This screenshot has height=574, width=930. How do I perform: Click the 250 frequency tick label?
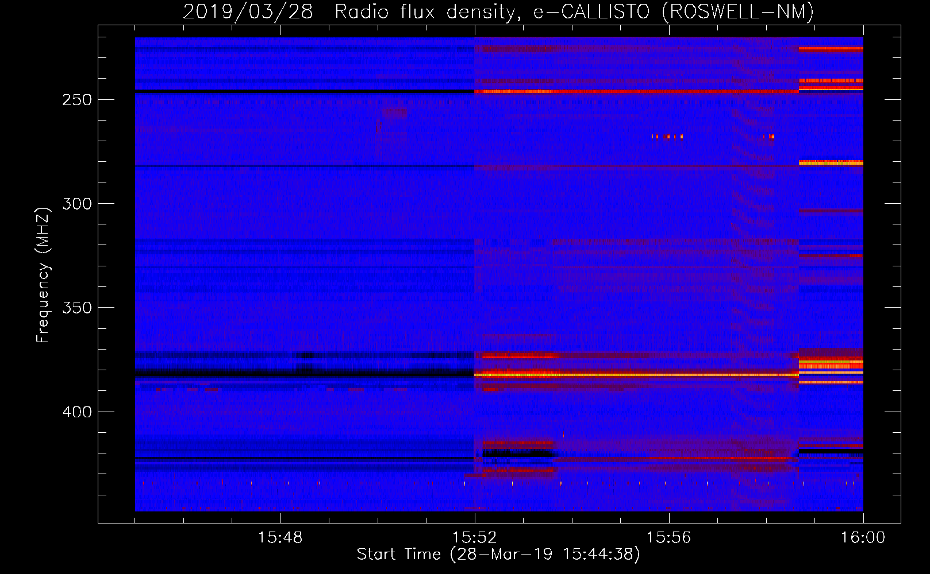point(77,100)
